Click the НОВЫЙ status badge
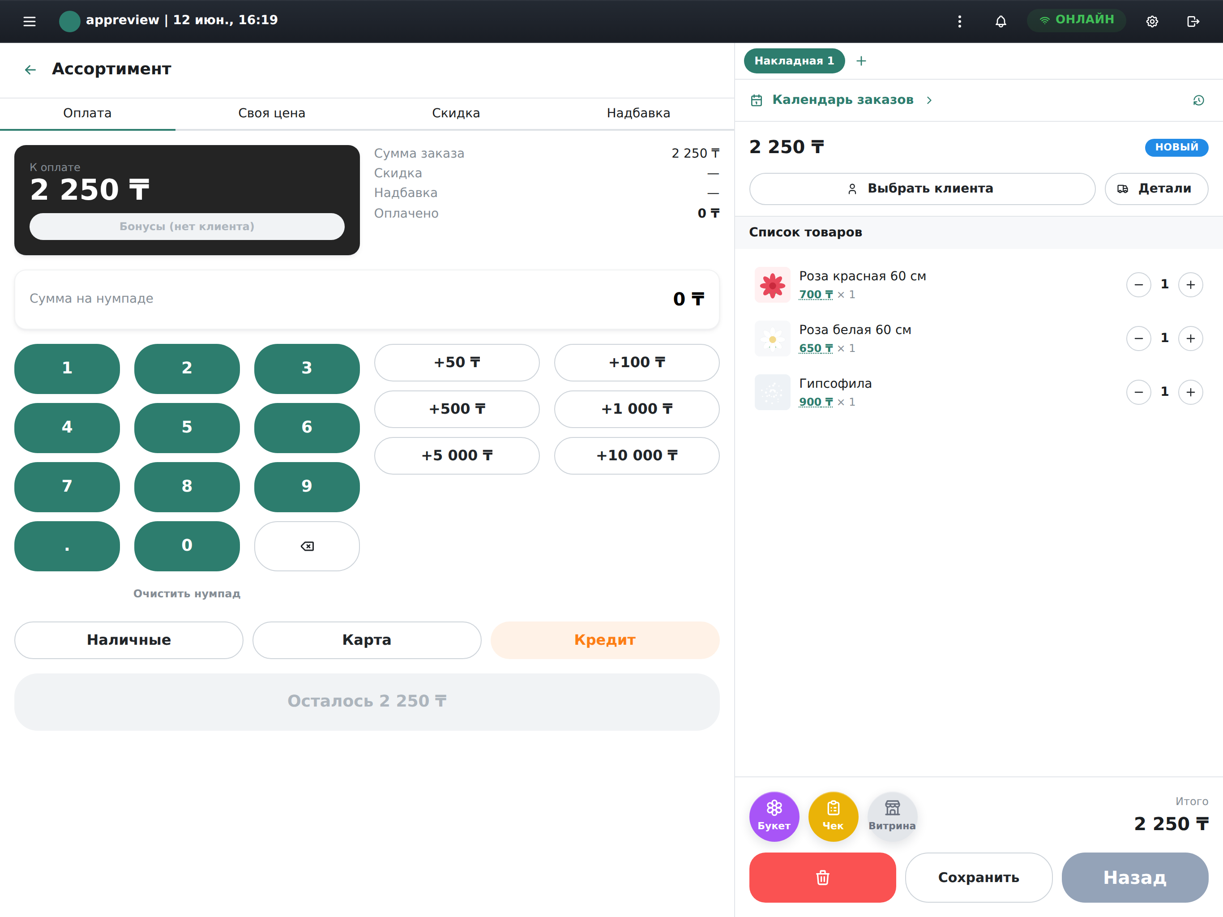The height and width of the screenshot is (917, 1223). tap(1176, 148)
